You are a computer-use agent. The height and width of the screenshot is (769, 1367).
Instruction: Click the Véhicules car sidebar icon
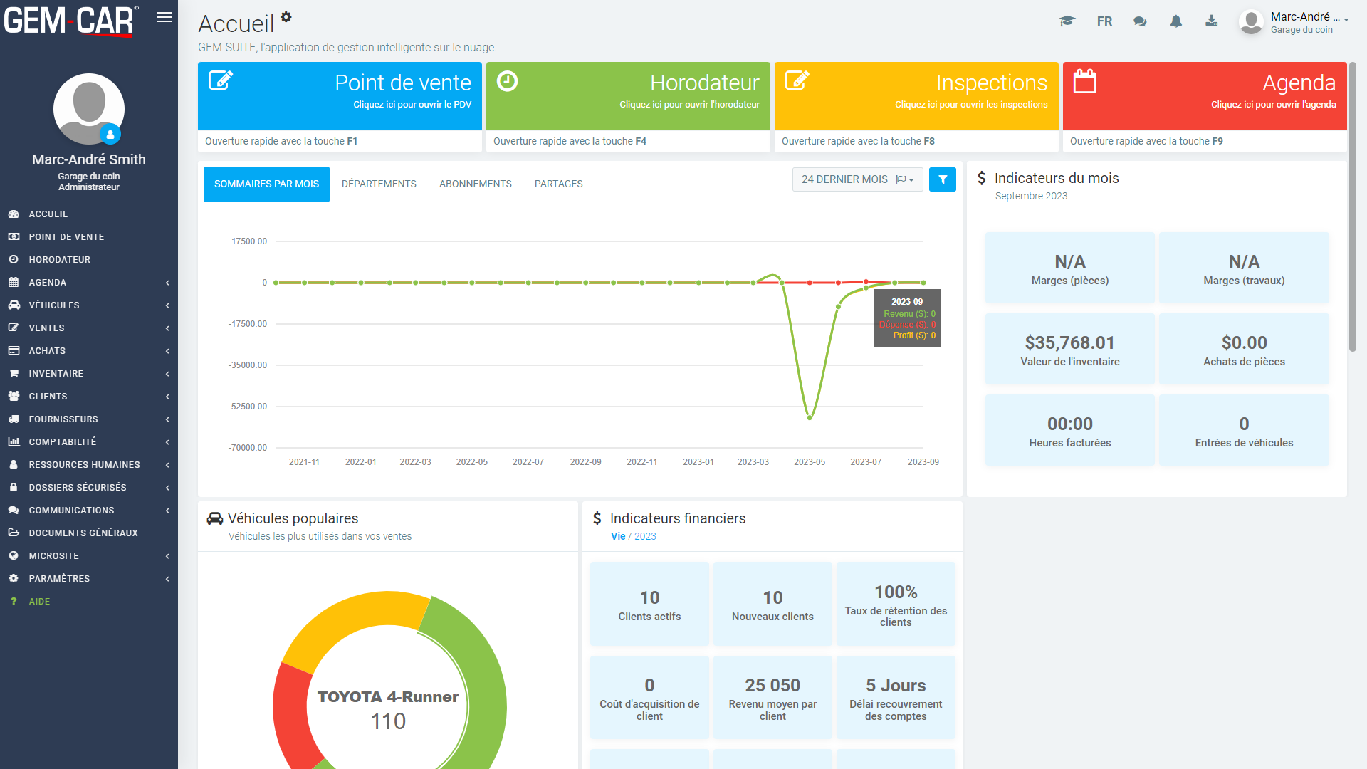[x=14, y=305]
